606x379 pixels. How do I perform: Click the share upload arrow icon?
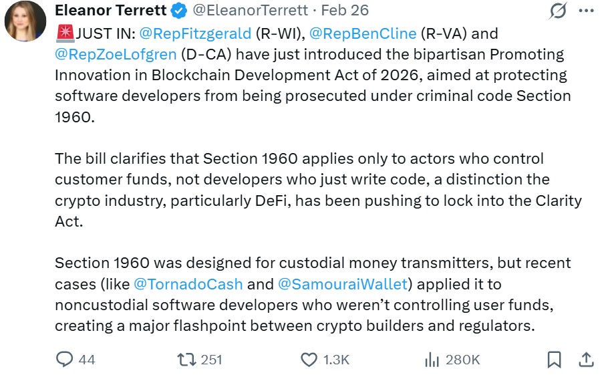click(x=586, y=360)
